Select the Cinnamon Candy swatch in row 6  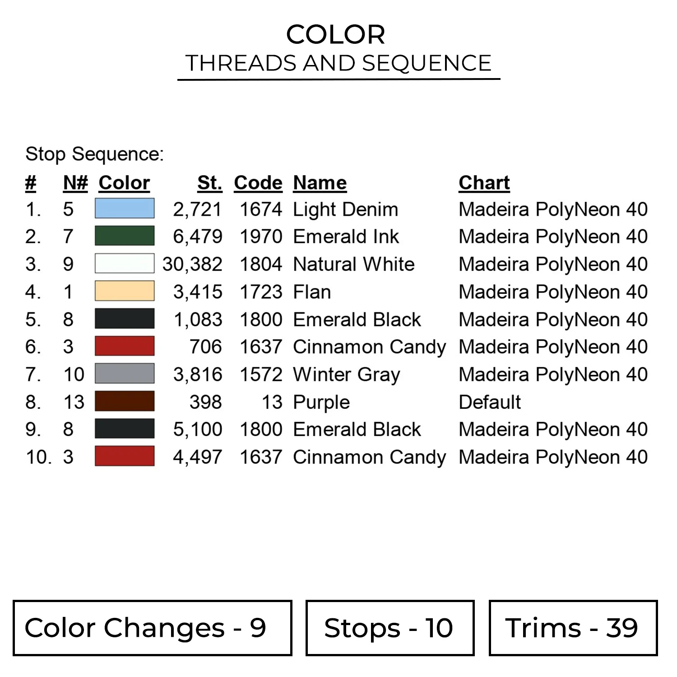coord(125,346)
